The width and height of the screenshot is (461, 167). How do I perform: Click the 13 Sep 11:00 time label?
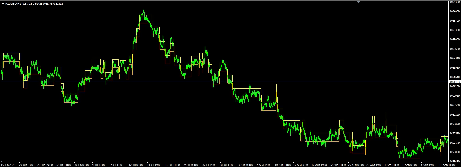click(x=447, y=165)
